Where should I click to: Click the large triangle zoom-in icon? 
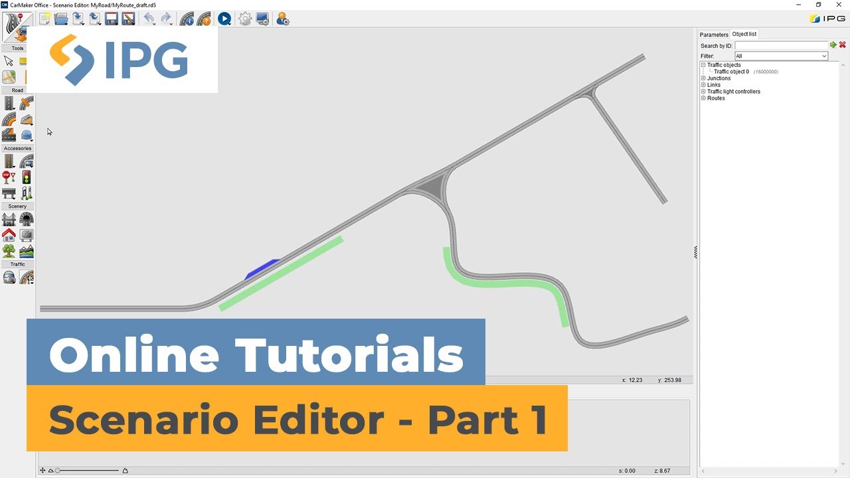pos(126,471)
